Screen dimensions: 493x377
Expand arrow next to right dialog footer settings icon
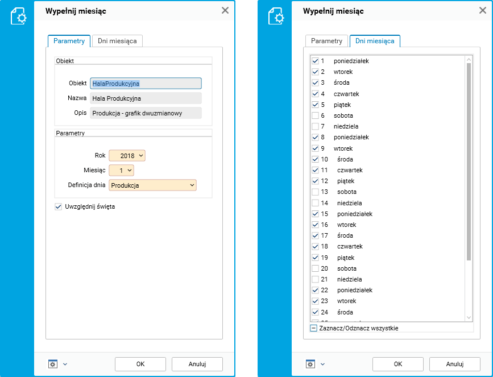tap(322, 364)
